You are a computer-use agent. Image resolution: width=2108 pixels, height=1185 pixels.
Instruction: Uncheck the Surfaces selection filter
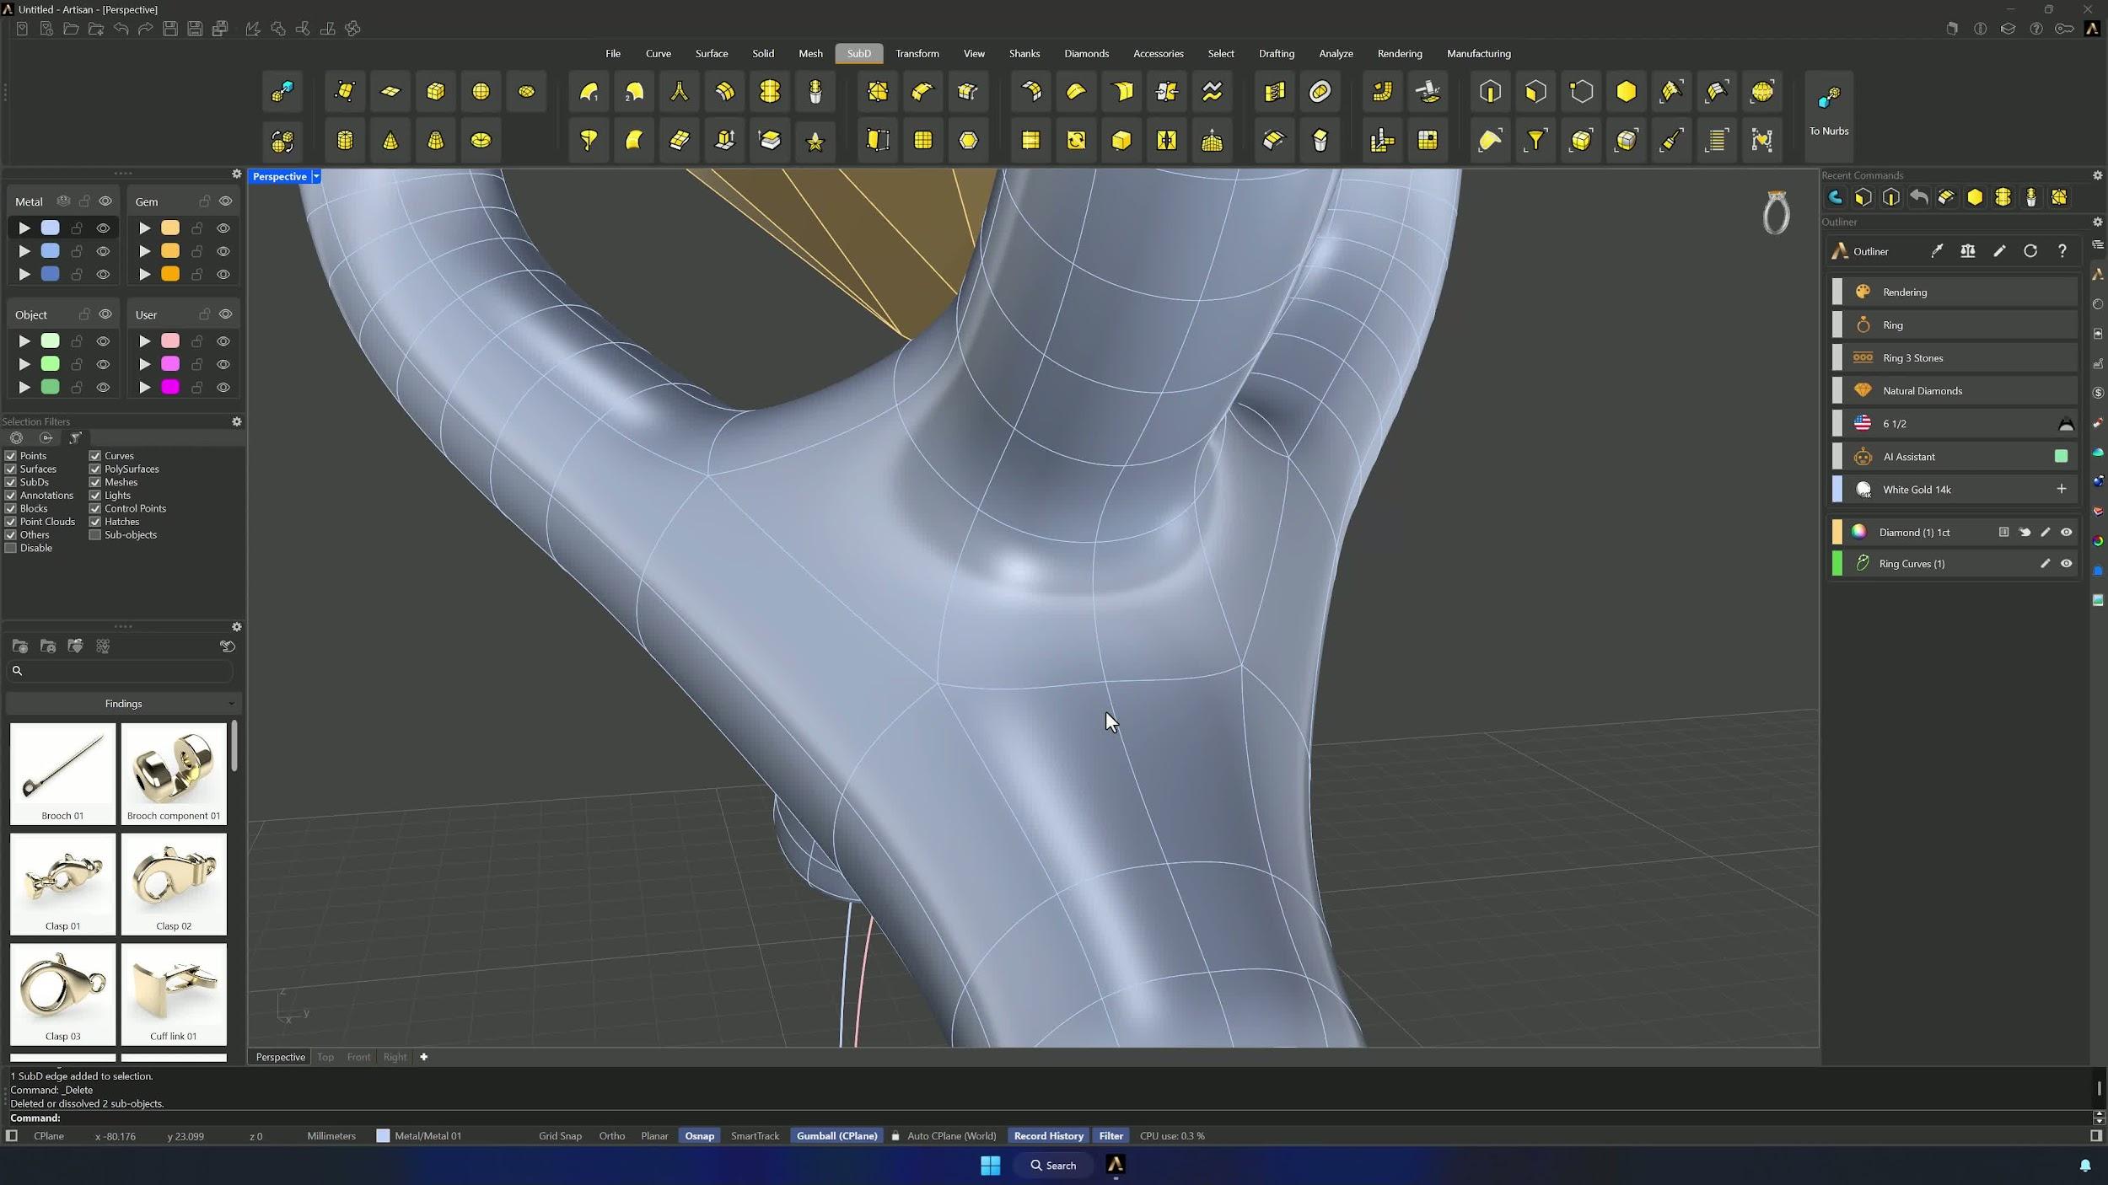tap(11, 469)
